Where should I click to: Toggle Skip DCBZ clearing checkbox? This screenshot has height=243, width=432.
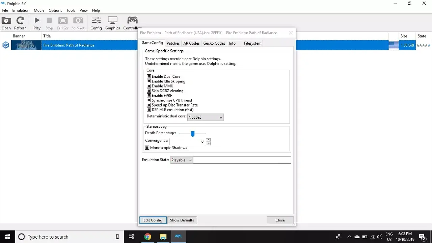[149, 91]
